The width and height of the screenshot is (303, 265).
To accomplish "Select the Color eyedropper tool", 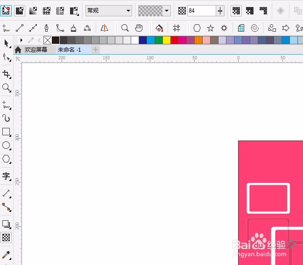I will (7, 255).
